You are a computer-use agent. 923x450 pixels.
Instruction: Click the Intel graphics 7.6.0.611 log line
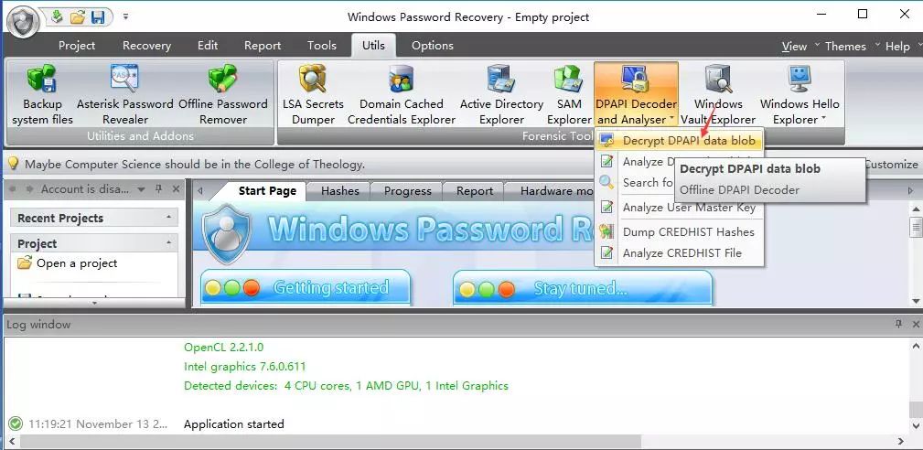pyautogui.click(x=245, y=367)
